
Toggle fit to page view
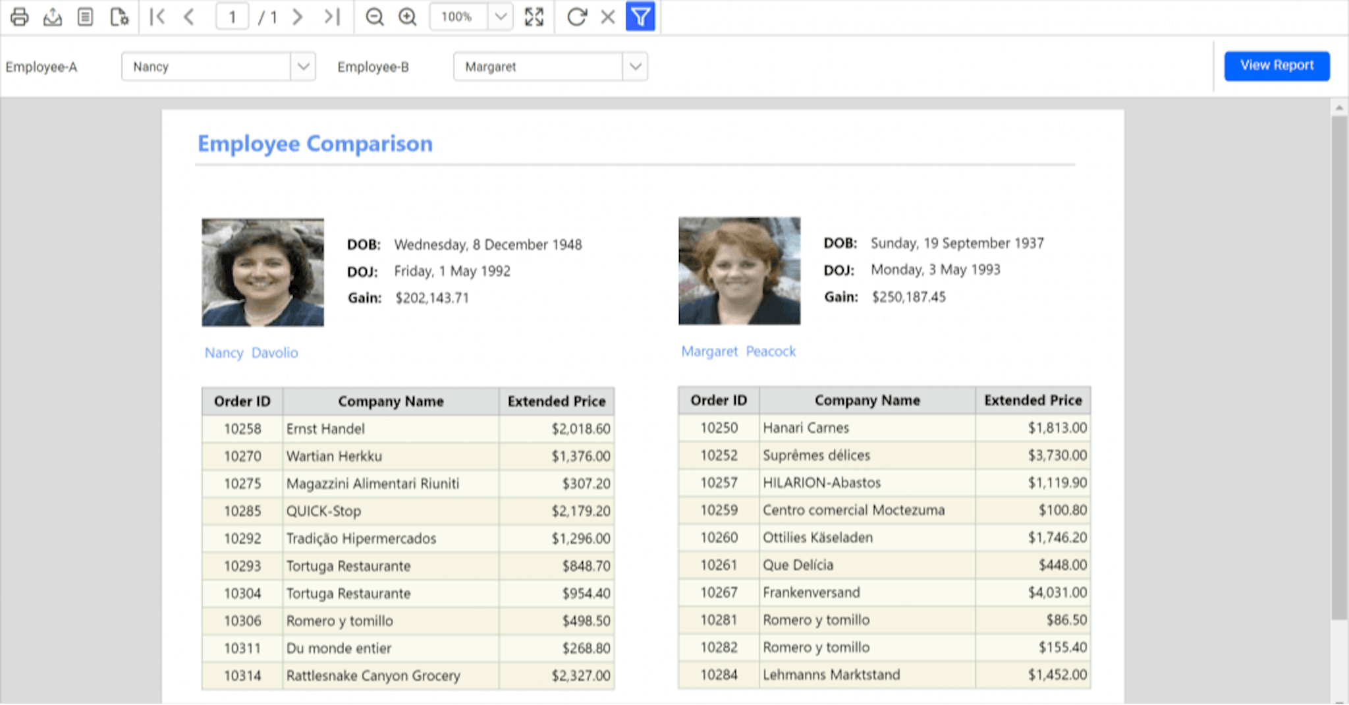(534, 17)
